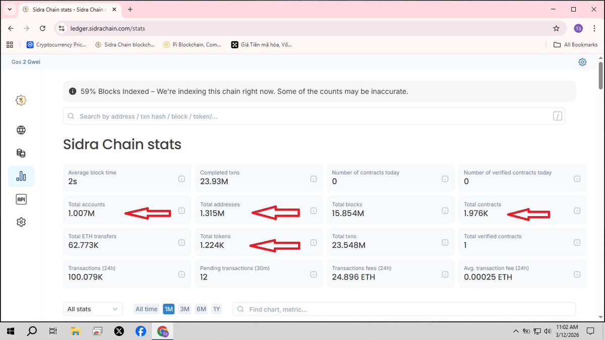The width and height of the screenshot is (605, 340).
Task: Click info icon on Avg. transaction fee (24h)
Action: click(x=577, y=275)
